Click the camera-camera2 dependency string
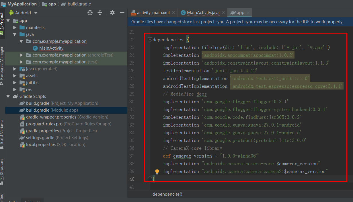The image size is (353, 202). tap(265, 171)
